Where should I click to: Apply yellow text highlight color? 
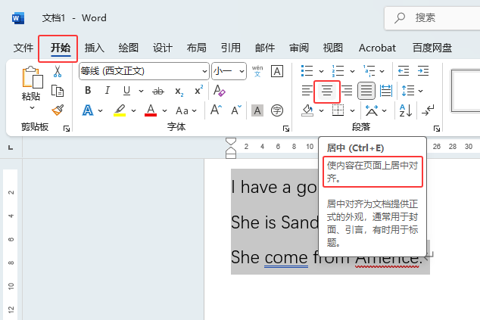120,110
